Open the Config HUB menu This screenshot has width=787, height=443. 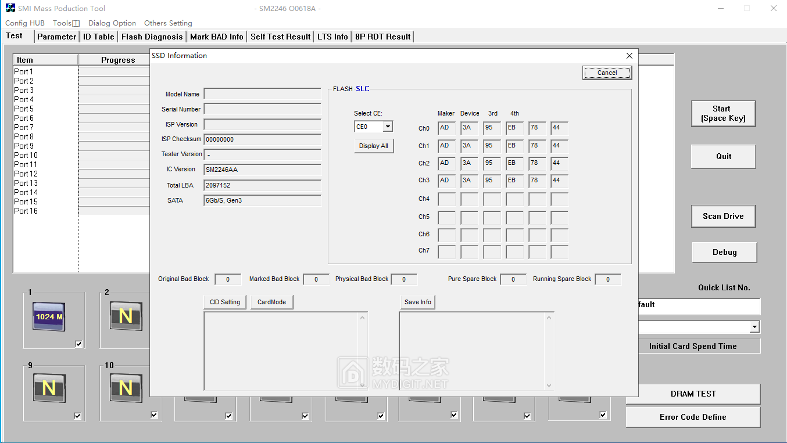[25, 23]
